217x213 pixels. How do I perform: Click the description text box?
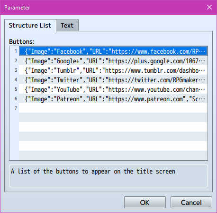click(x=108, y=176)
